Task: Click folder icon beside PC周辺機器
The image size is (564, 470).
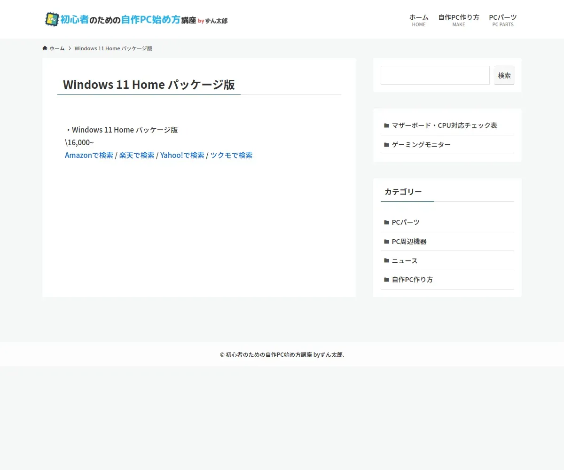Action: coord(386,242)
